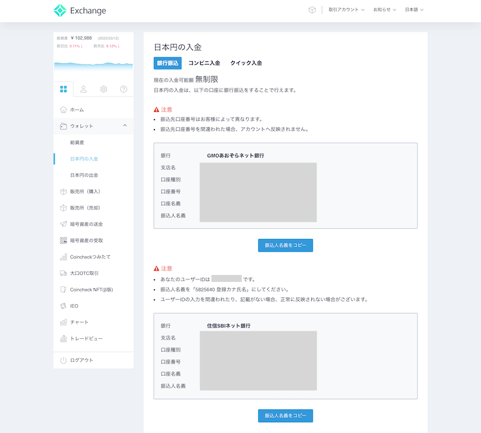Viewport: 481px width, 433px height.
Task: Open the 日本語 language selector
Action: click(x=414, y=10)
